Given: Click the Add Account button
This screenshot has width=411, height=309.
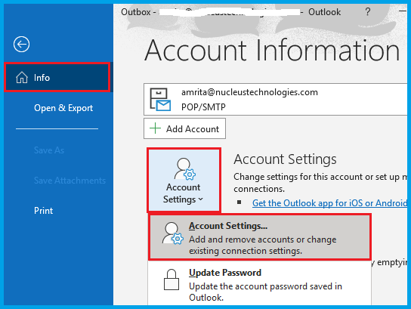Looking at the screenshot, I should point(184,128).
